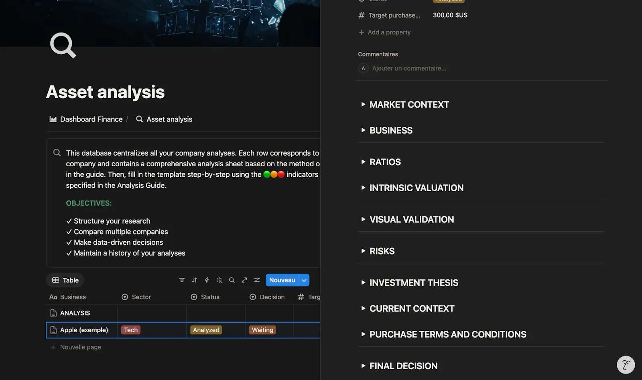Click the Tech sector tag
The image size is (642, 380).
[x=131, y=330]
